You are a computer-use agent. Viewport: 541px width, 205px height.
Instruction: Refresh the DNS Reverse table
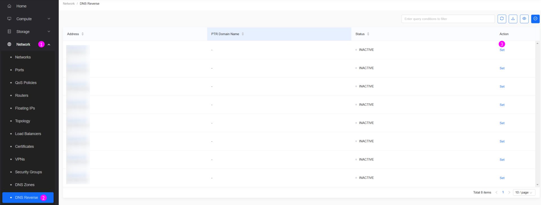tap(502, 19)
